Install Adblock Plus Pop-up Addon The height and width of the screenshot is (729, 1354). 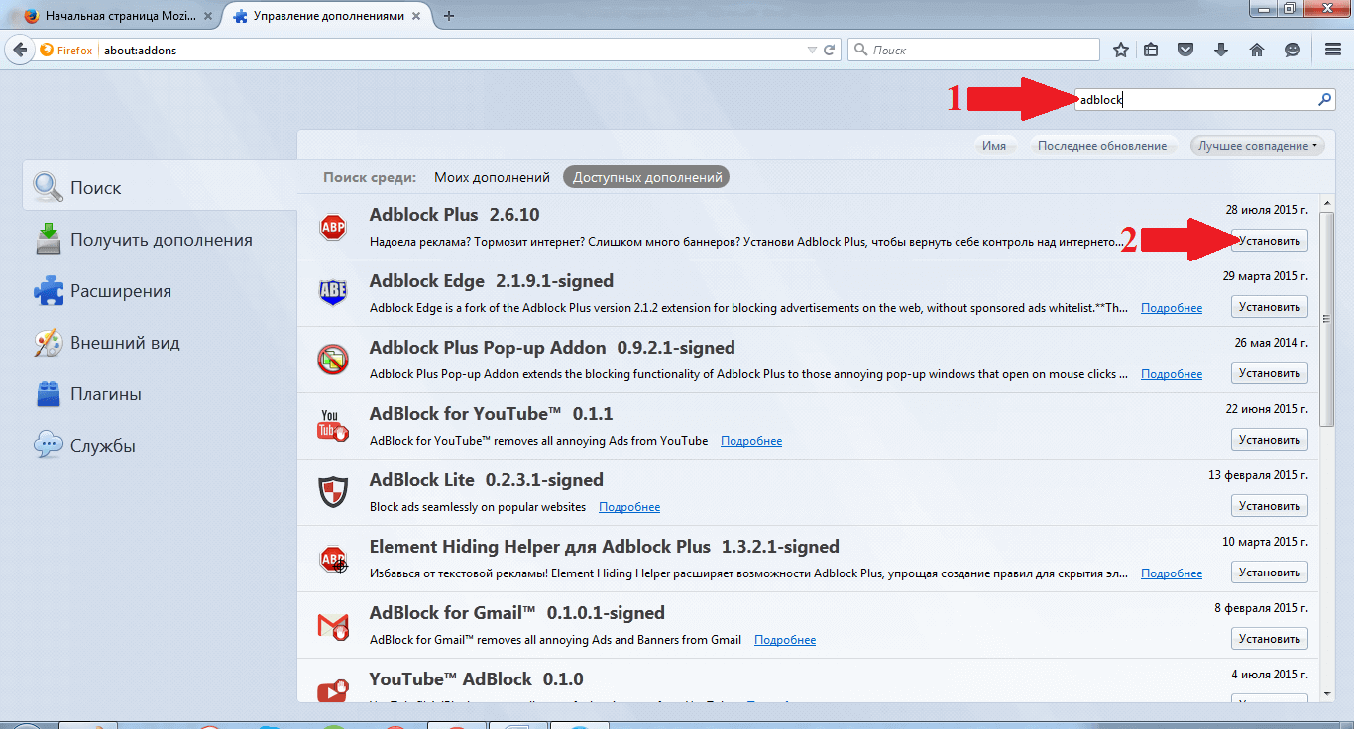(1269, 373)
